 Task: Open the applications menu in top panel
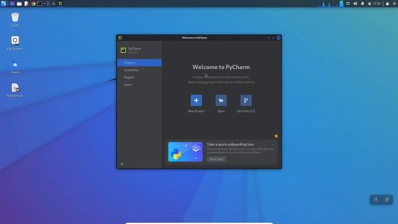[x=3, y=4]
